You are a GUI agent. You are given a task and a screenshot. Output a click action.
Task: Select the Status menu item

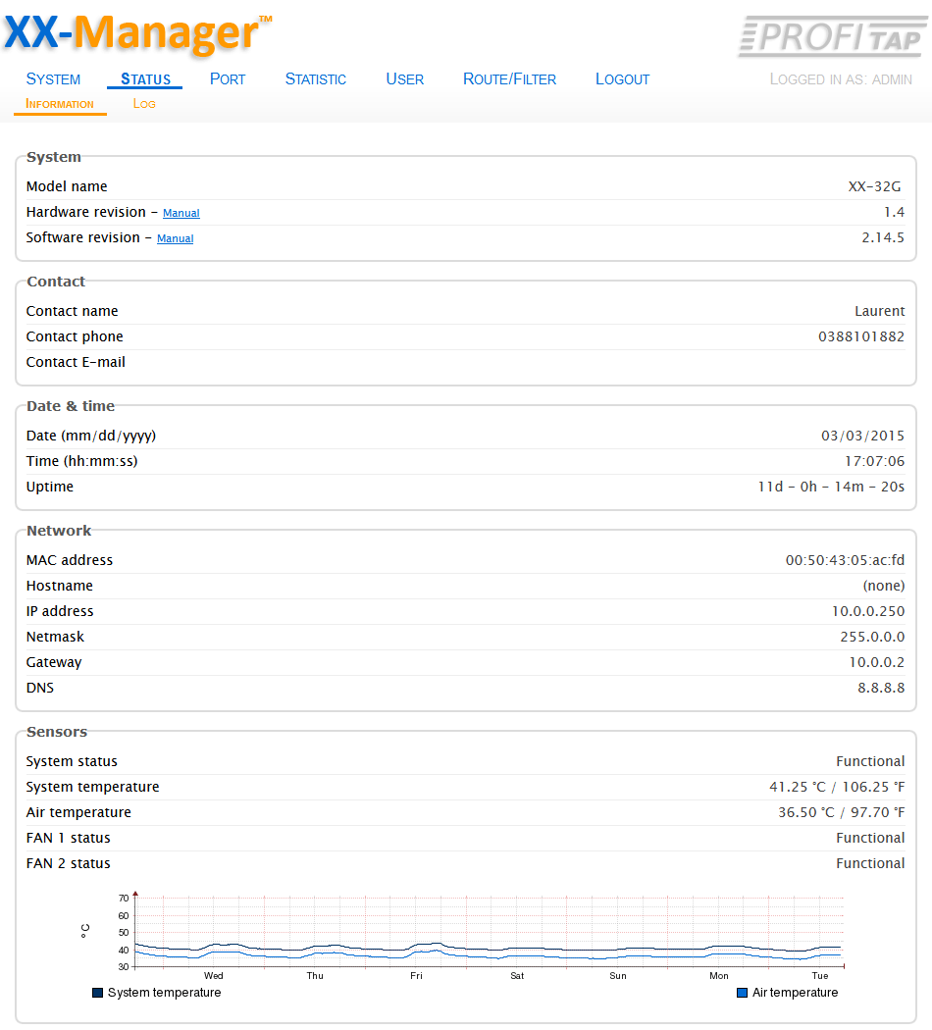pos(145,79)
